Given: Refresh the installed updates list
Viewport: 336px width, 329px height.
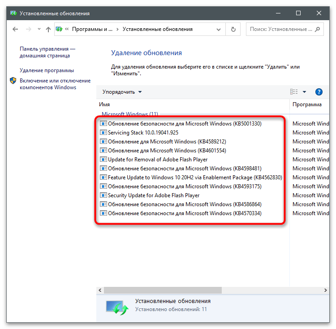Looking at the screenshot, I should [233, 29].
